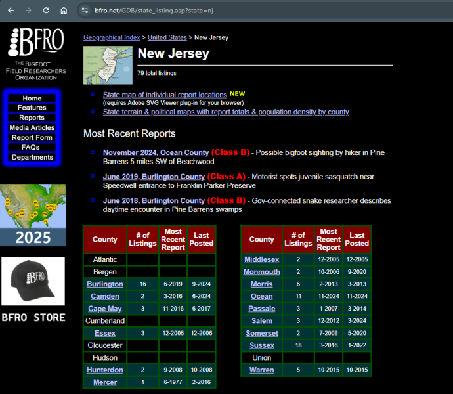453x394 pixels.
Task: Open site info icon in address bar
Action: [83, 11]
